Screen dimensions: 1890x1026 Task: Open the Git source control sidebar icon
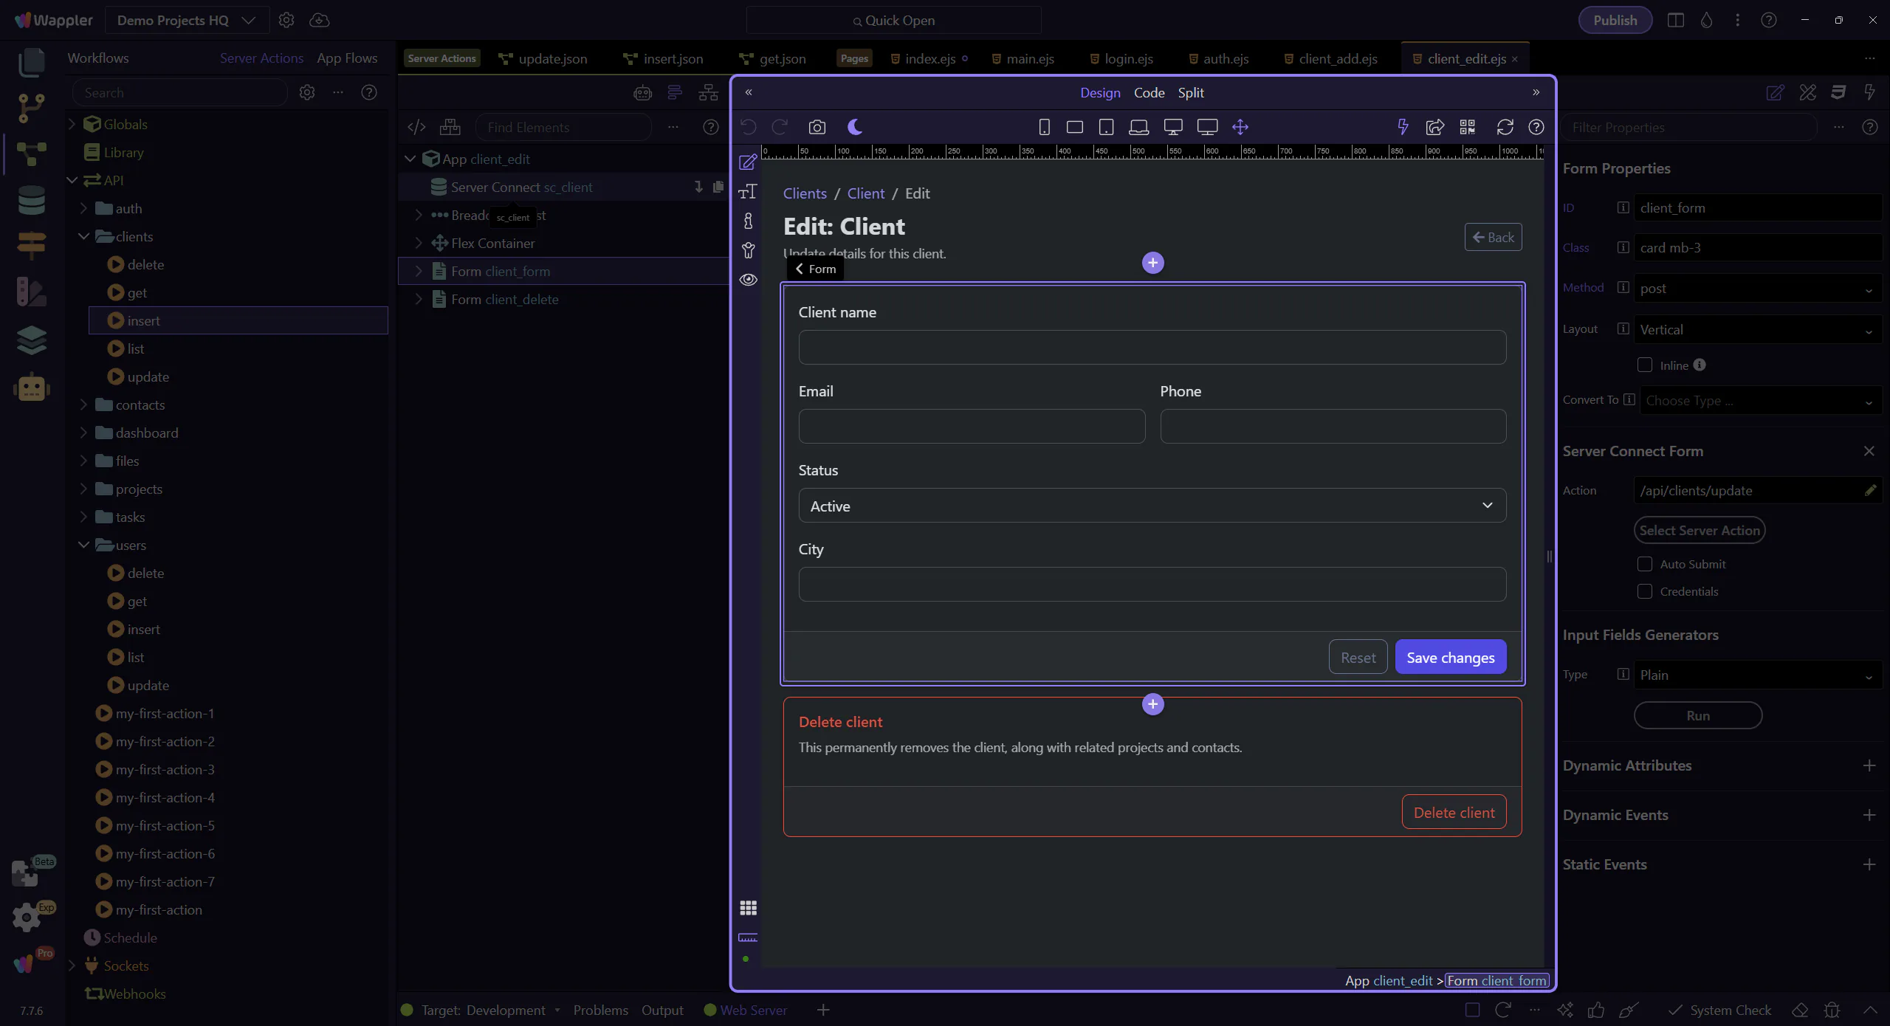point(31,108)
